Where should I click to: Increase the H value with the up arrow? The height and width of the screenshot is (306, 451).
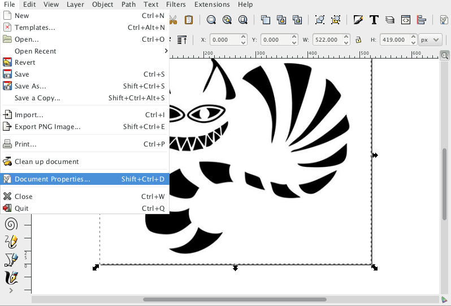pos(413,37)
